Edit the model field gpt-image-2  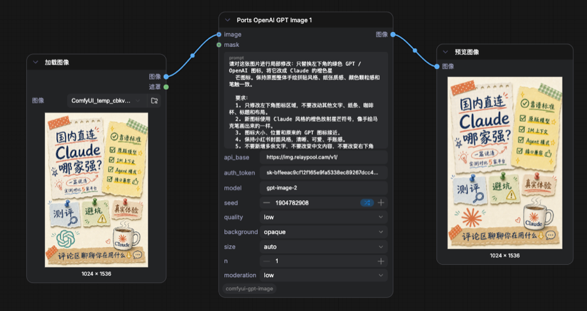[x=324, y=188]
